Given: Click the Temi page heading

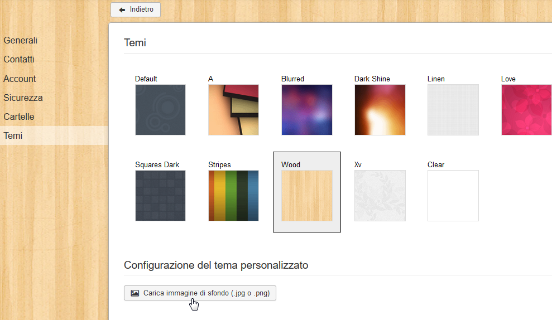Looking at the screenshot, I should [x=135, y=42].
